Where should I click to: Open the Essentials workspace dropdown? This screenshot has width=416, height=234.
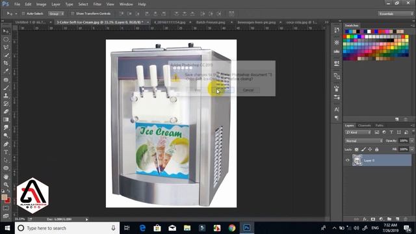tap(396, 14)
